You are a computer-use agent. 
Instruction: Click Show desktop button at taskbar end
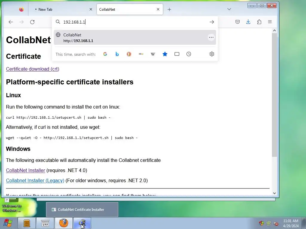(304, 223)
